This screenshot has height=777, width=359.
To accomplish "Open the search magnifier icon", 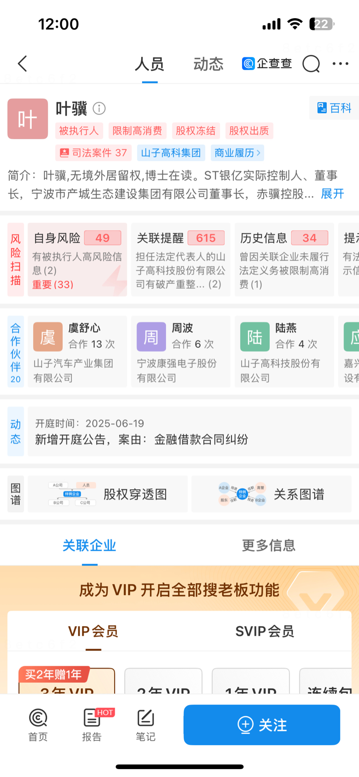I will pos(311,64).
